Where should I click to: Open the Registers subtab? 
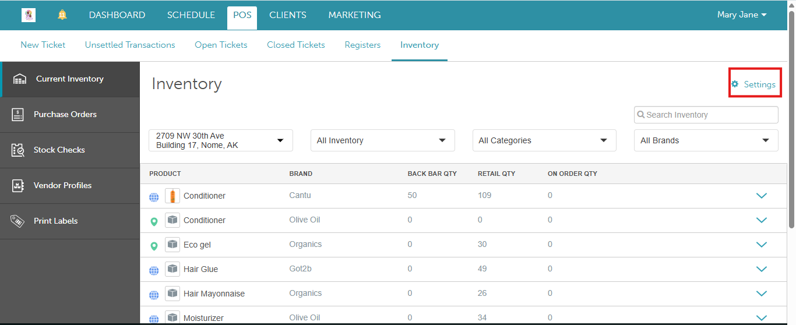pos(362,45)
